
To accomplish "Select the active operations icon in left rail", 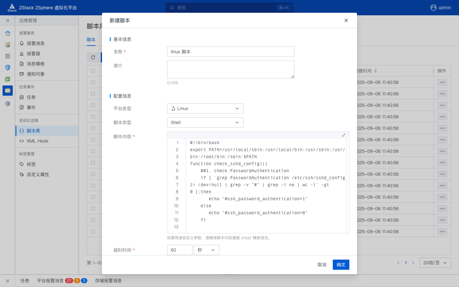I will point(8,91).
